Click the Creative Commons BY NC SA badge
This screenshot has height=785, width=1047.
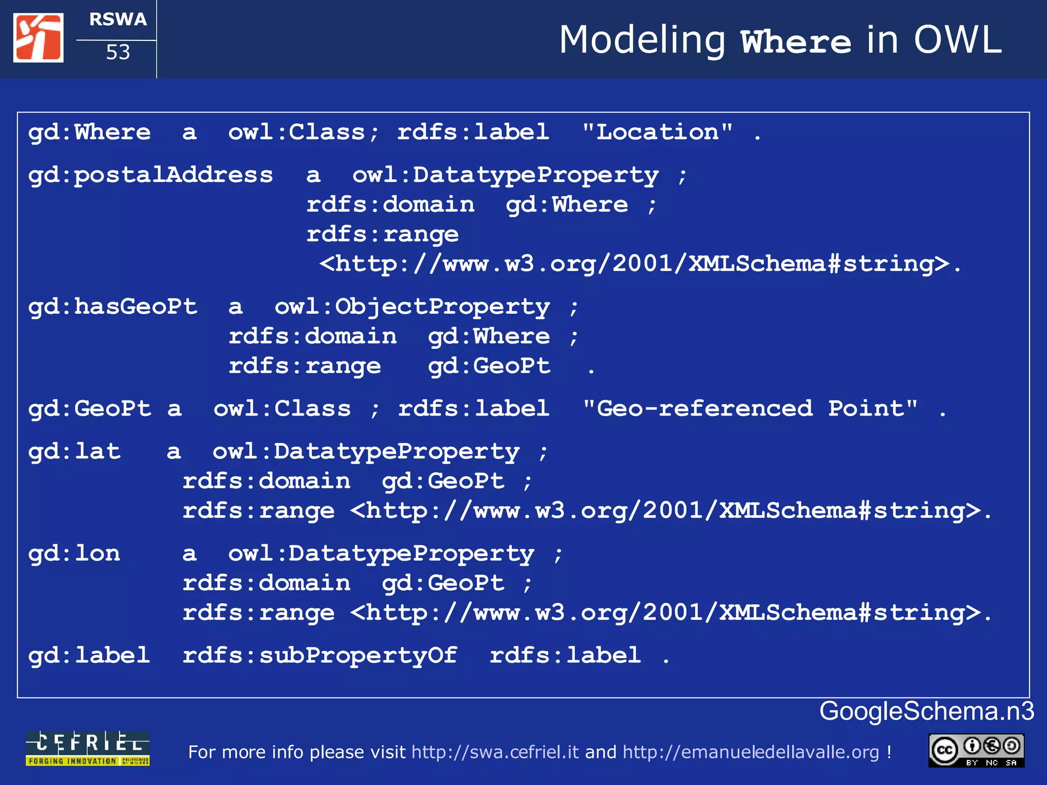point(976,750)
